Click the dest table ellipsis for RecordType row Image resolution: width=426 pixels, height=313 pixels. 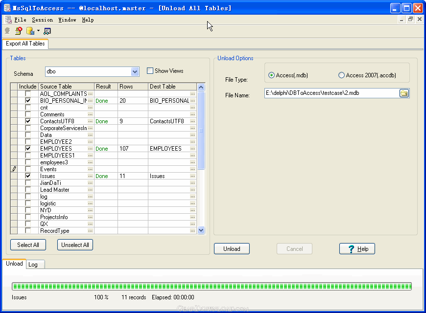tap(192, 231)
